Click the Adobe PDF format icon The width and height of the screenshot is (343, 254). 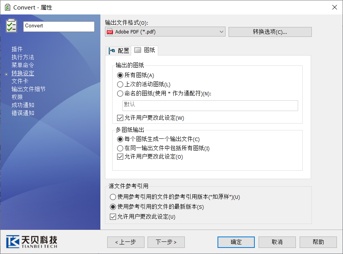[x=110, y=32]
